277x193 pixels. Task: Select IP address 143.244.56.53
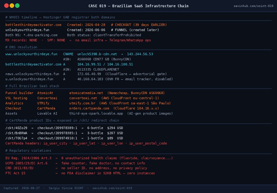pyautogui.click(x=140, y=54)
